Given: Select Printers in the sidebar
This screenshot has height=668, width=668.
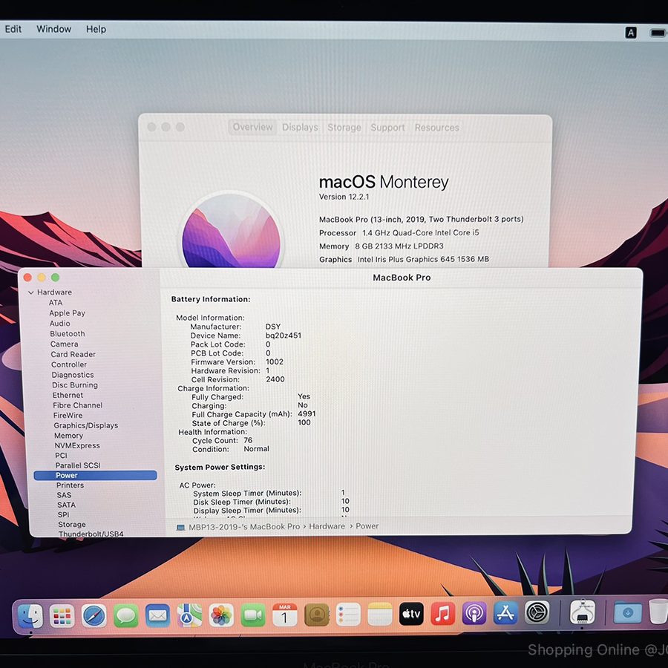Looking at the screenshot, I should [x=70, y=485].
